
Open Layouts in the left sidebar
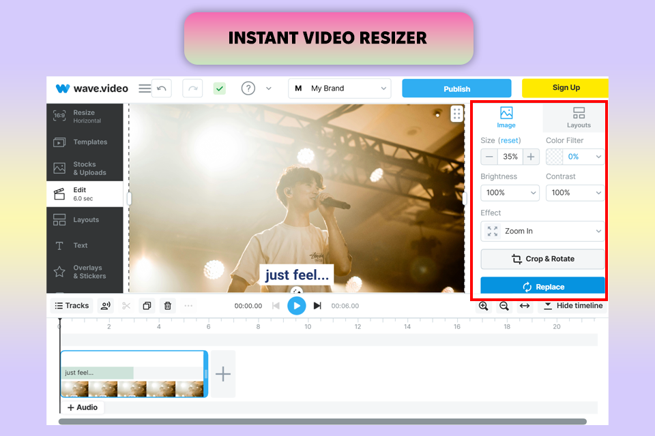coord(85,220)
